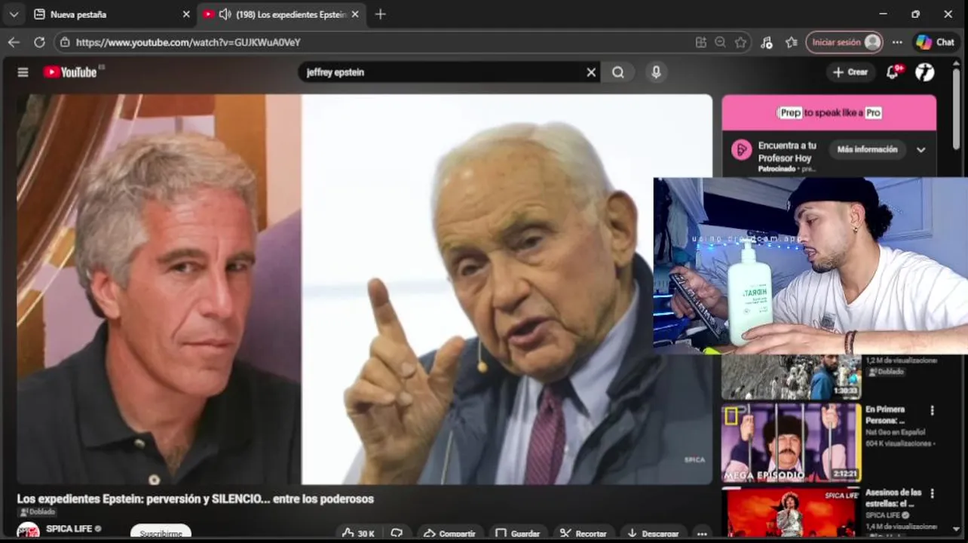Close the Nueva pestaña tab
The image size is (968, 543).
[186, 14]
